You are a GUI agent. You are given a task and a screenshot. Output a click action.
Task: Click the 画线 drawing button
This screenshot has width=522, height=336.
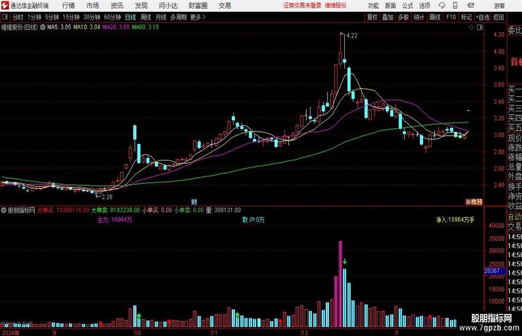pos(435,17)
